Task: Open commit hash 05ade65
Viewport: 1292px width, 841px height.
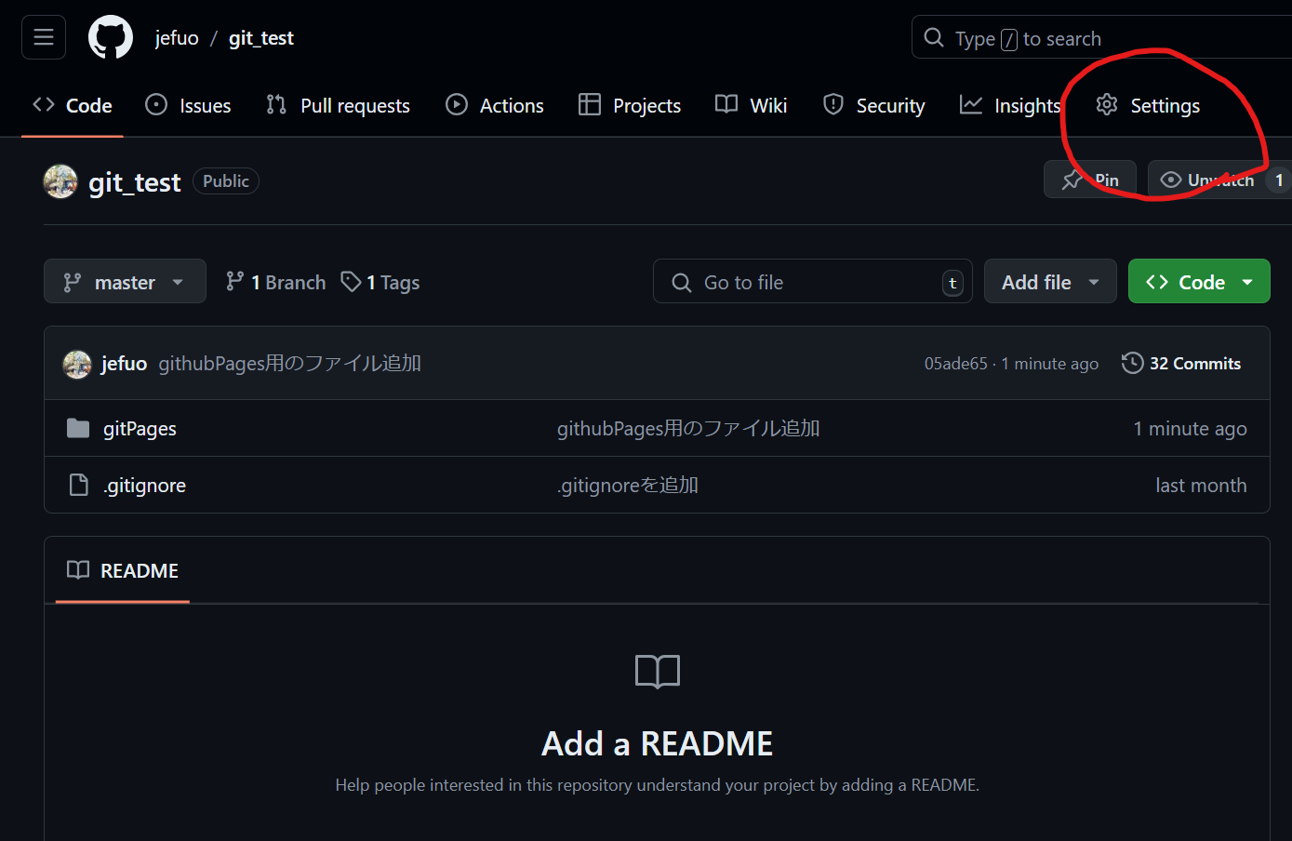Action: [x=956, y=364]
